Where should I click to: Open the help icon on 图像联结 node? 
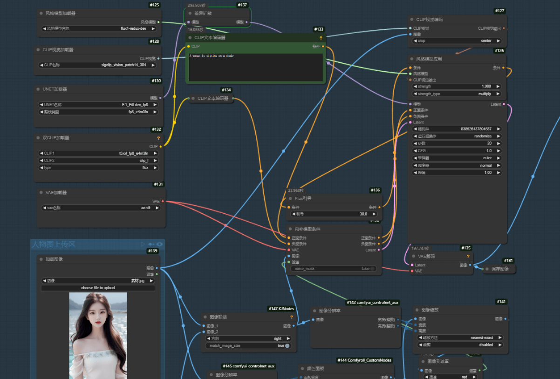pos(292,317)
